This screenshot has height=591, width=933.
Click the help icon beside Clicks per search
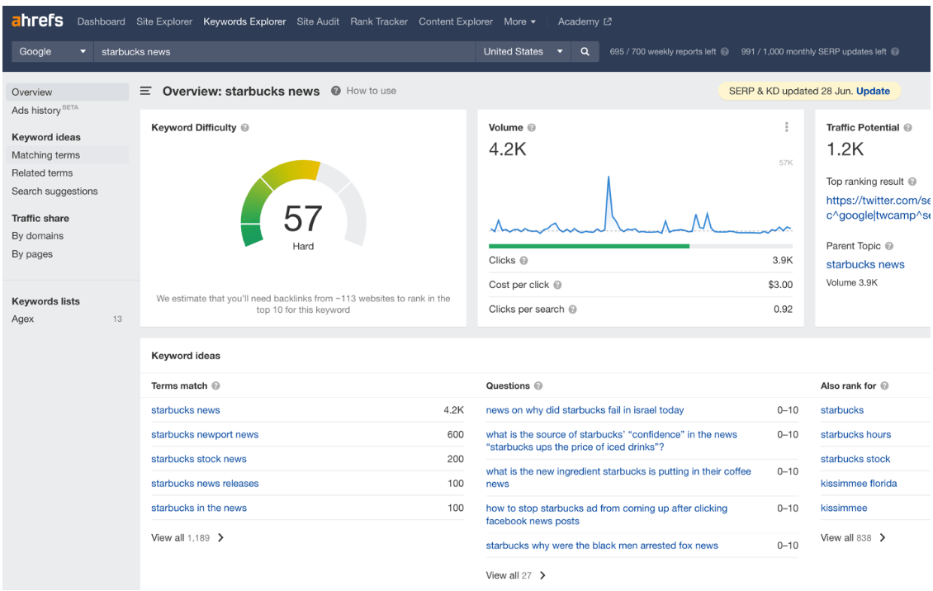[572, 310]
